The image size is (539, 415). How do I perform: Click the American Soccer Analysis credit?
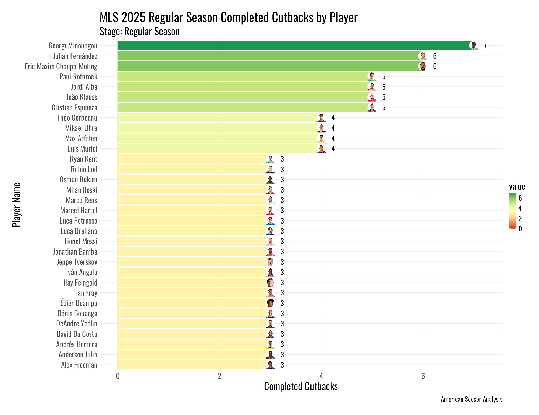471,399
